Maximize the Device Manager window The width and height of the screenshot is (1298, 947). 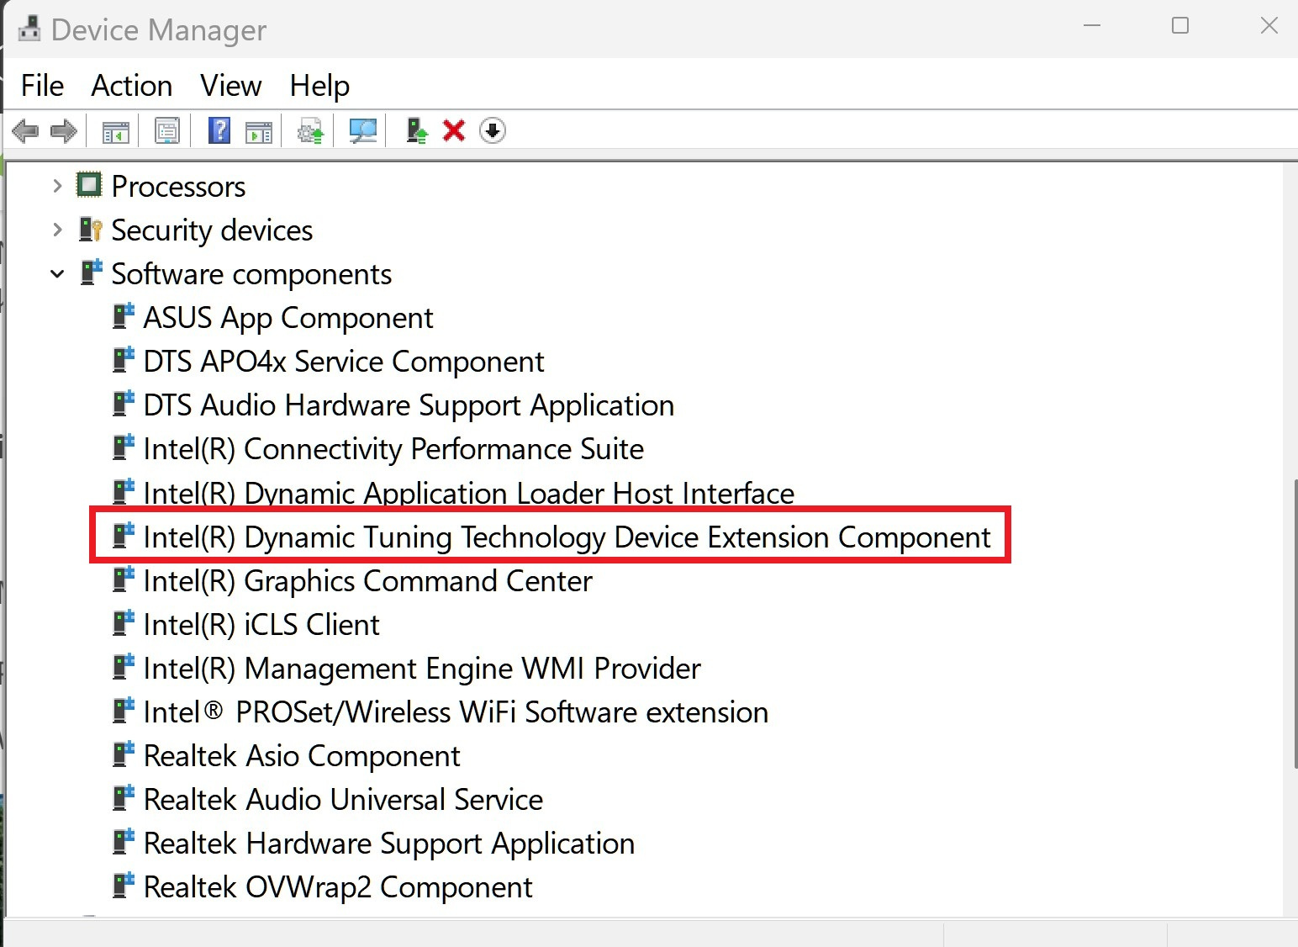coord(1180,26)
